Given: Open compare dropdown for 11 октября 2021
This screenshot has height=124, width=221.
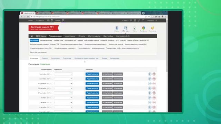Looking at the screenshot, I should pos(63,103).
